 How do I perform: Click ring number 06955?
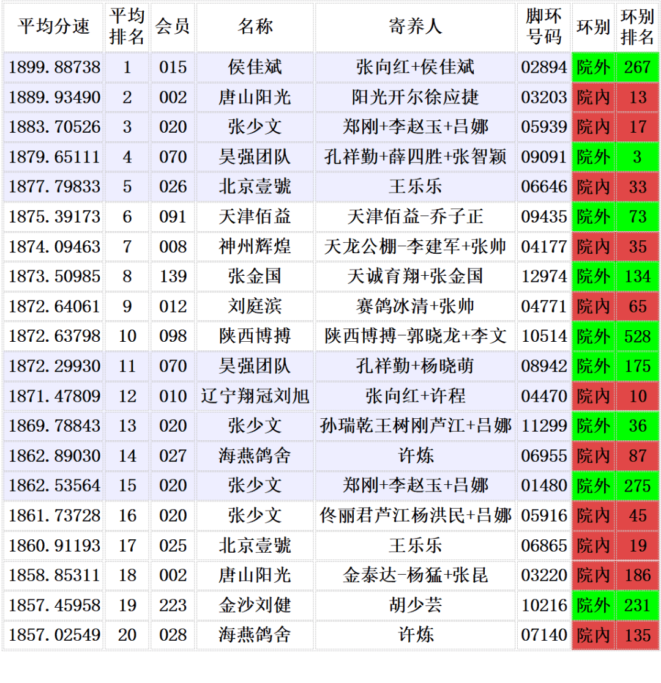coord(543,456)
